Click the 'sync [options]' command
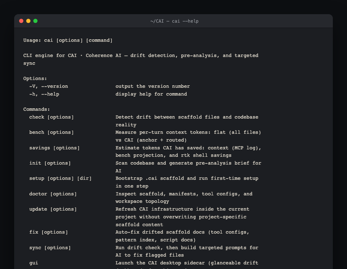Viewport: 347px width, 269px height. (50, 247)
